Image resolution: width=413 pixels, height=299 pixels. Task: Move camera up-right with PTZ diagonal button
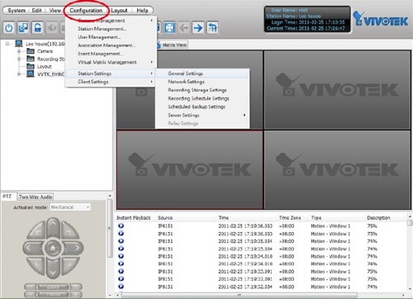(69, 231)
